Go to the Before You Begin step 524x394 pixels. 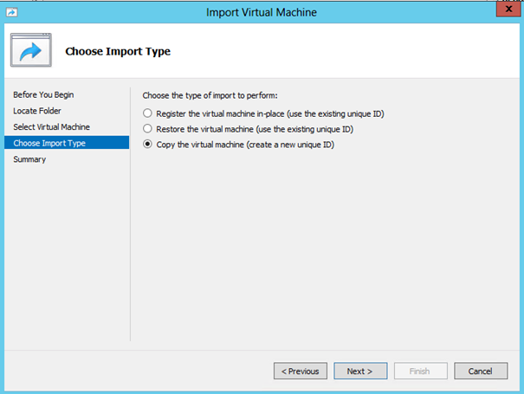point(43,95)
